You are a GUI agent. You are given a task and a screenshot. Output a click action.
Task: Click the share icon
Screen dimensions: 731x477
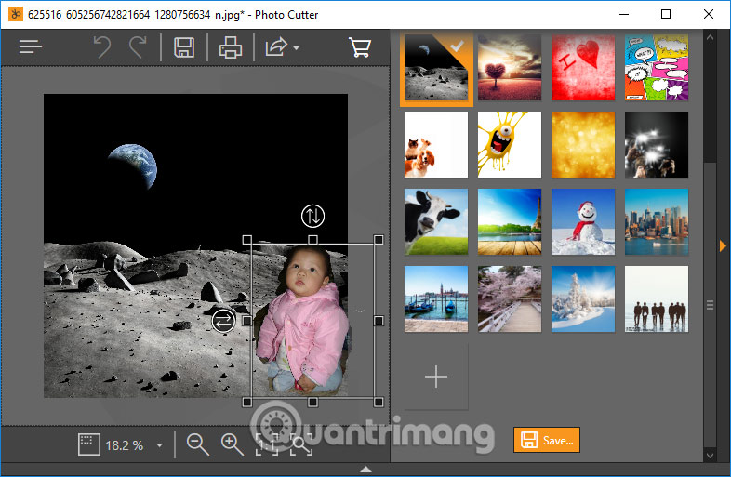tap(276, 47)
